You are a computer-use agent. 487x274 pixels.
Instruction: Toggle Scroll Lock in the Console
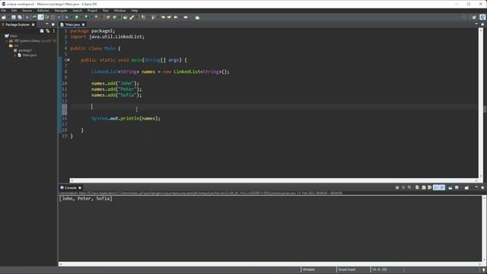(424, 188)
